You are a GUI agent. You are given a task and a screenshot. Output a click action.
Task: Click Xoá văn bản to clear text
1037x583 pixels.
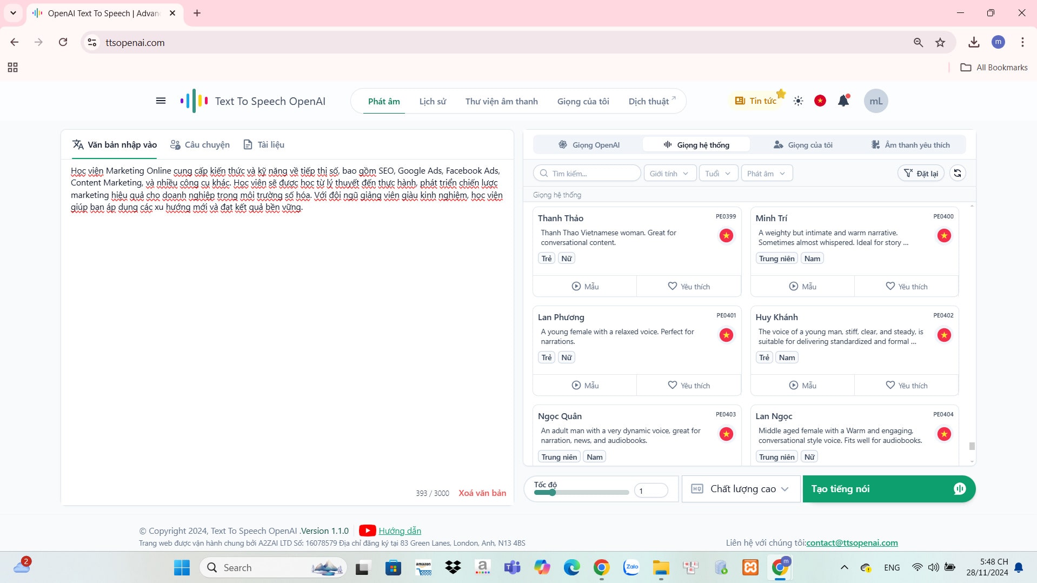tap(482, 493)
